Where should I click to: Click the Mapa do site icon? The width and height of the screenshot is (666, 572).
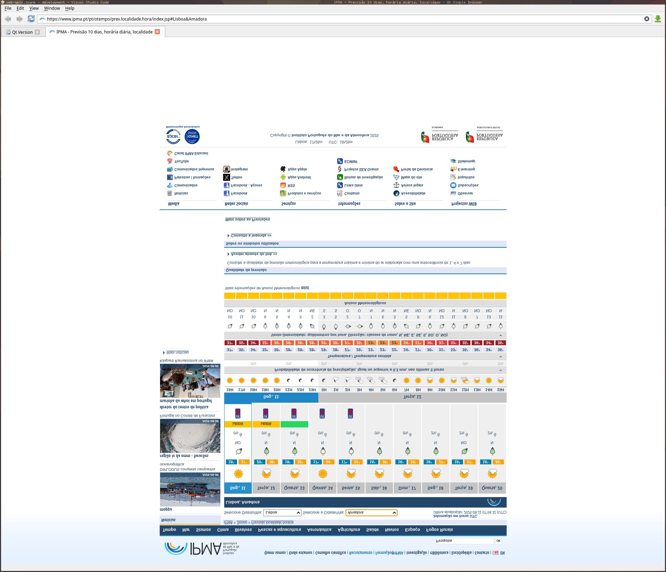click(x=396, y=177)
